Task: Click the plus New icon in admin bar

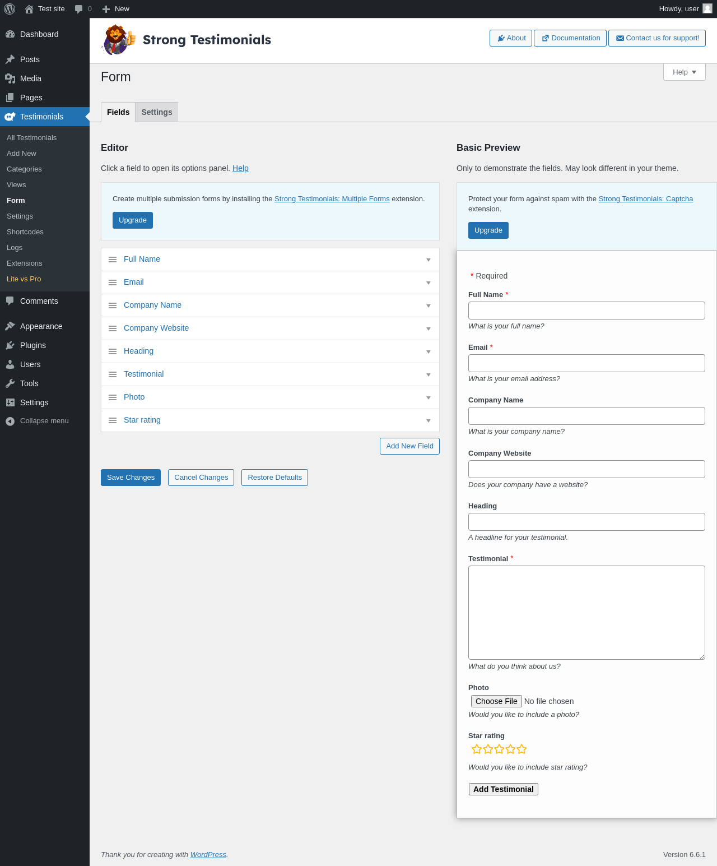Action: pyautogui.click(x=106, y=9)
